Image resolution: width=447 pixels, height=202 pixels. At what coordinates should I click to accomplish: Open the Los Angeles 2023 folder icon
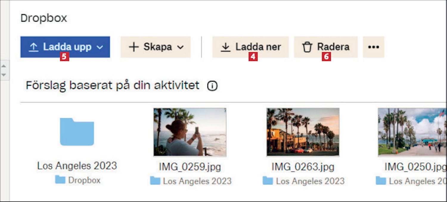(77, 132)
